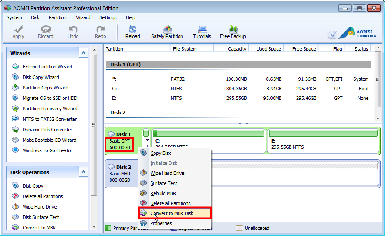This screenshot has height=236, width=385.
Task: Click the C: partition block in the disk map
Action: point(209,141)
